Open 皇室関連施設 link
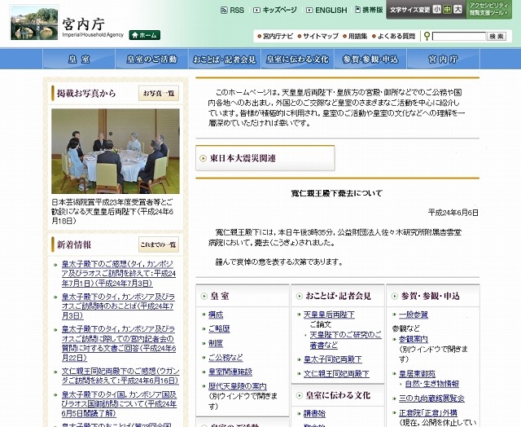 [x=230, y=372]
